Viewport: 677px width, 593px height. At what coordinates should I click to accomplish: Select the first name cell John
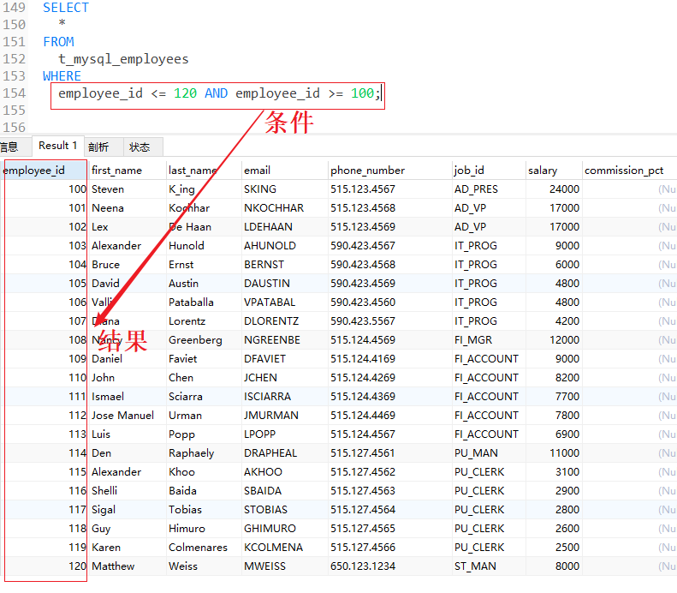(x=128, y=378)
